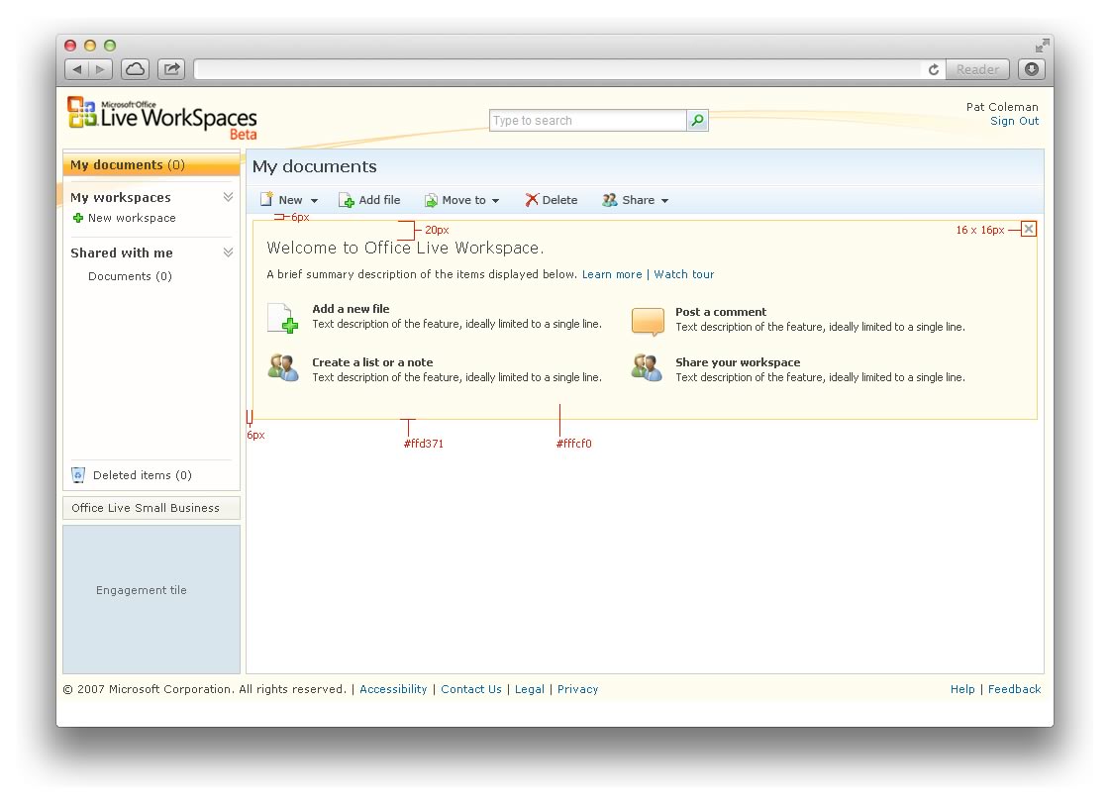Open the Contact Us footer link
This screenshot has height=805, width=1110.
(x=471, y=689)
